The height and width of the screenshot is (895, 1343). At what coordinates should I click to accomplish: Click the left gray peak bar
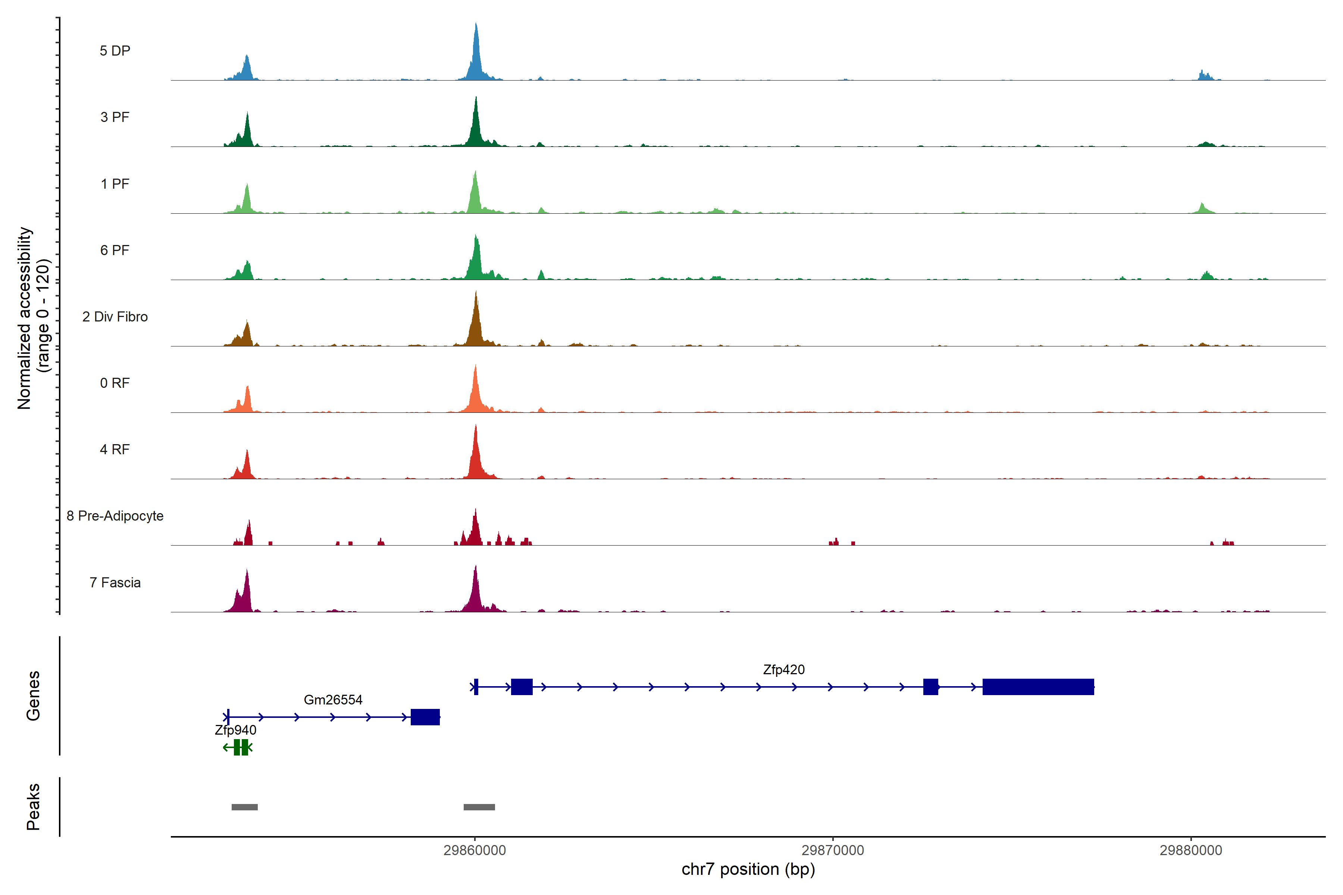(244, 807)
